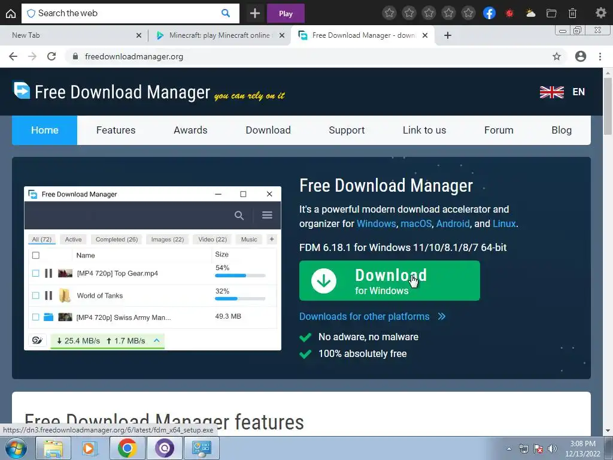Open the Forum navigation item
This screenshot has width=613, height=460.
[499, 130]
